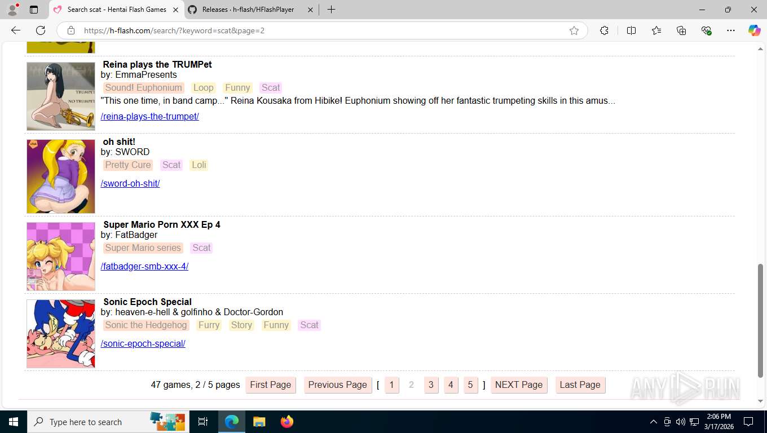Select the Search scat Hentai Flash Games tab
The width and height of the screenshot is (767, 433).
click(x=117, y=10)
